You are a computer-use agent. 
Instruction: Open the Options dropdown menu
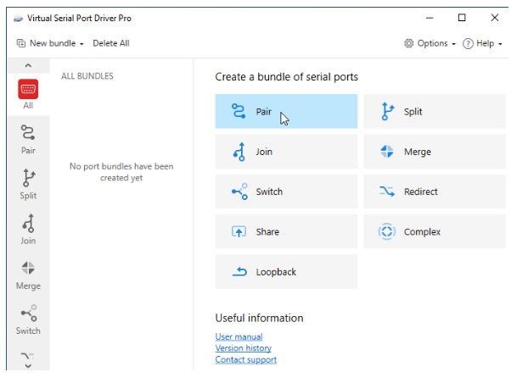coord(430,43)
